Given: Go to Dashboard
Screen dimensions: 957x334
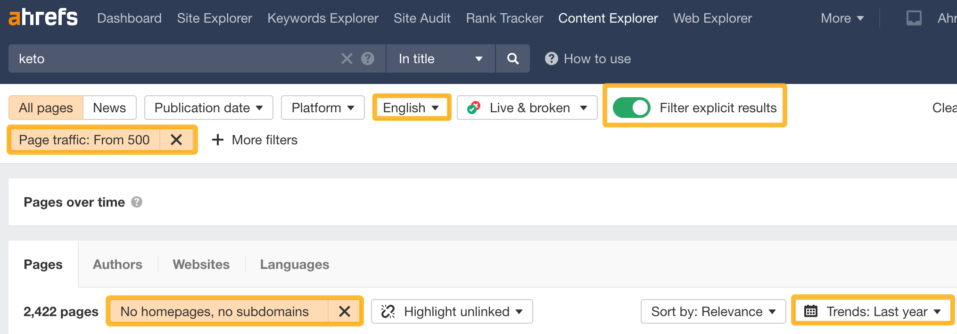Looking at the screenshot, I should pos(129,18).
